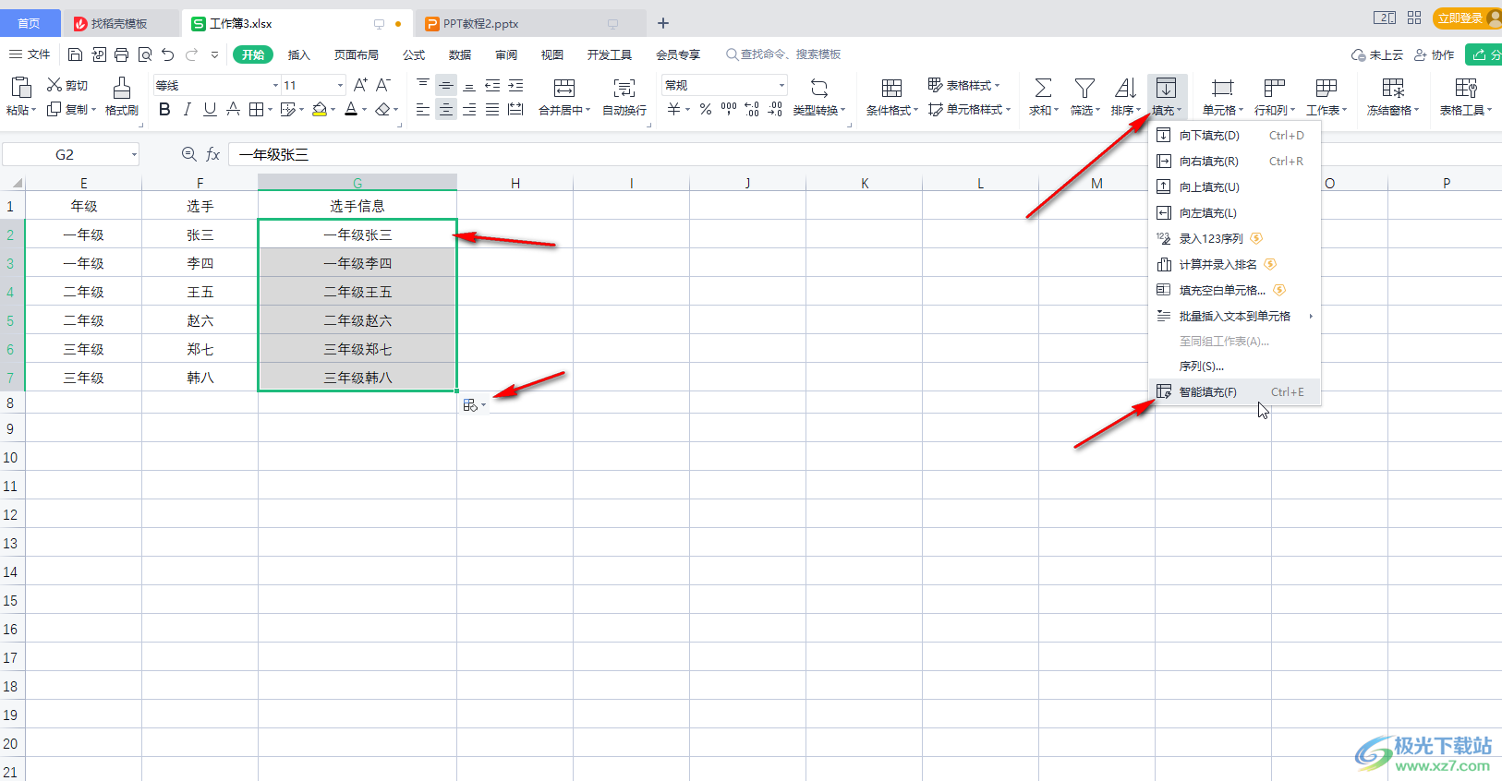Select the Format Painter (格式刷) tool

(121, 96)
